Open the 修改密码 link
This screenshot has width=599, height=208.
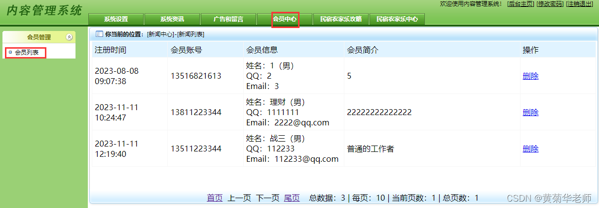pyautogui.click(x=550, y=4)
